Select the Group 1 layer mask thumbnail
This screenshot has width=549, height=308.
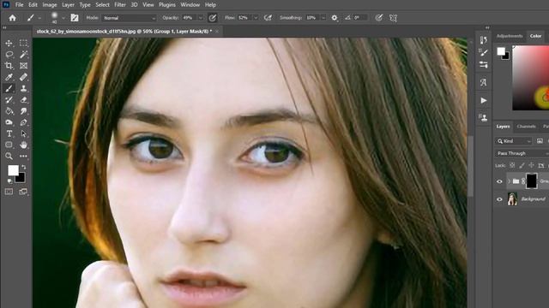(532, 181)
